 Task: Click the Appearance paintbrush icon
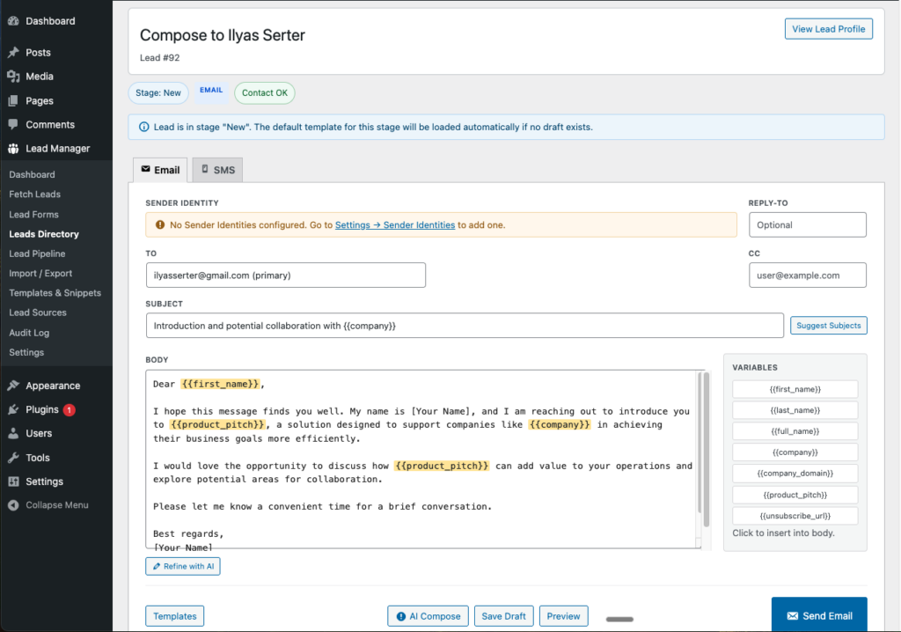[x=13, y=386]
